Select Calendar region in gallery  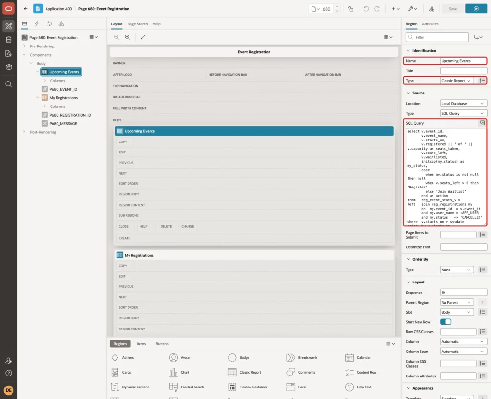coord(358,358)
